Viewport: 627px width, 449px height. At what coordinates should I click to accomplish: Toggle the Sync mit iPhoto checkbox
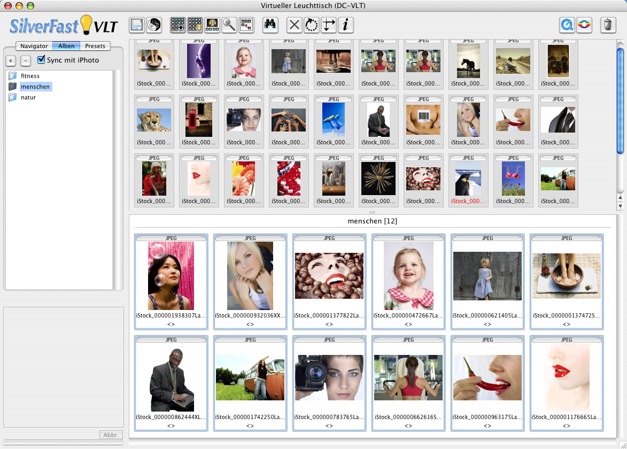click(41, 60)
